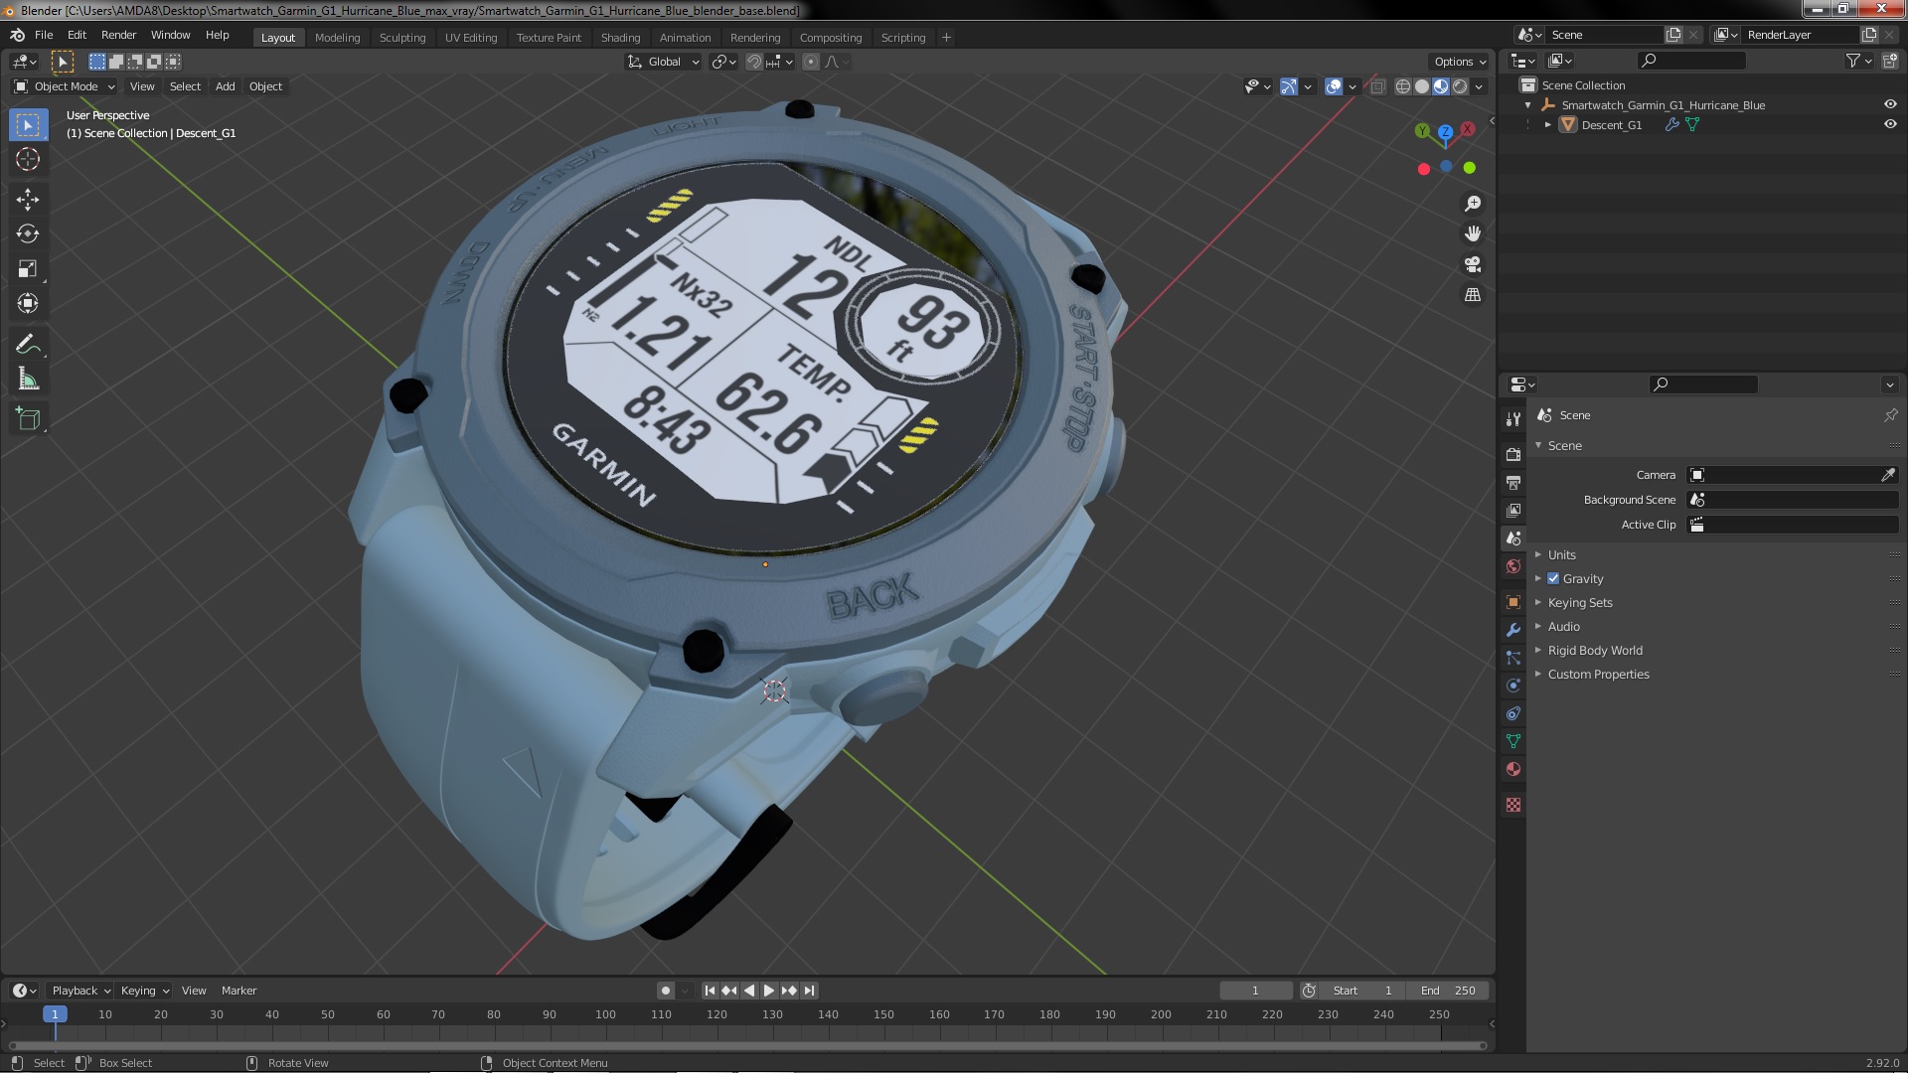Toggle snapping magnet icon
The image size is (1908, 1073).
[754, 62]
